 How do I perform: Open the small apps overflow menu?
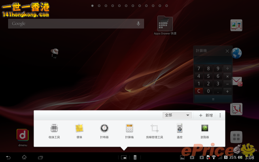pyautogui.click(x=220, y=115)
